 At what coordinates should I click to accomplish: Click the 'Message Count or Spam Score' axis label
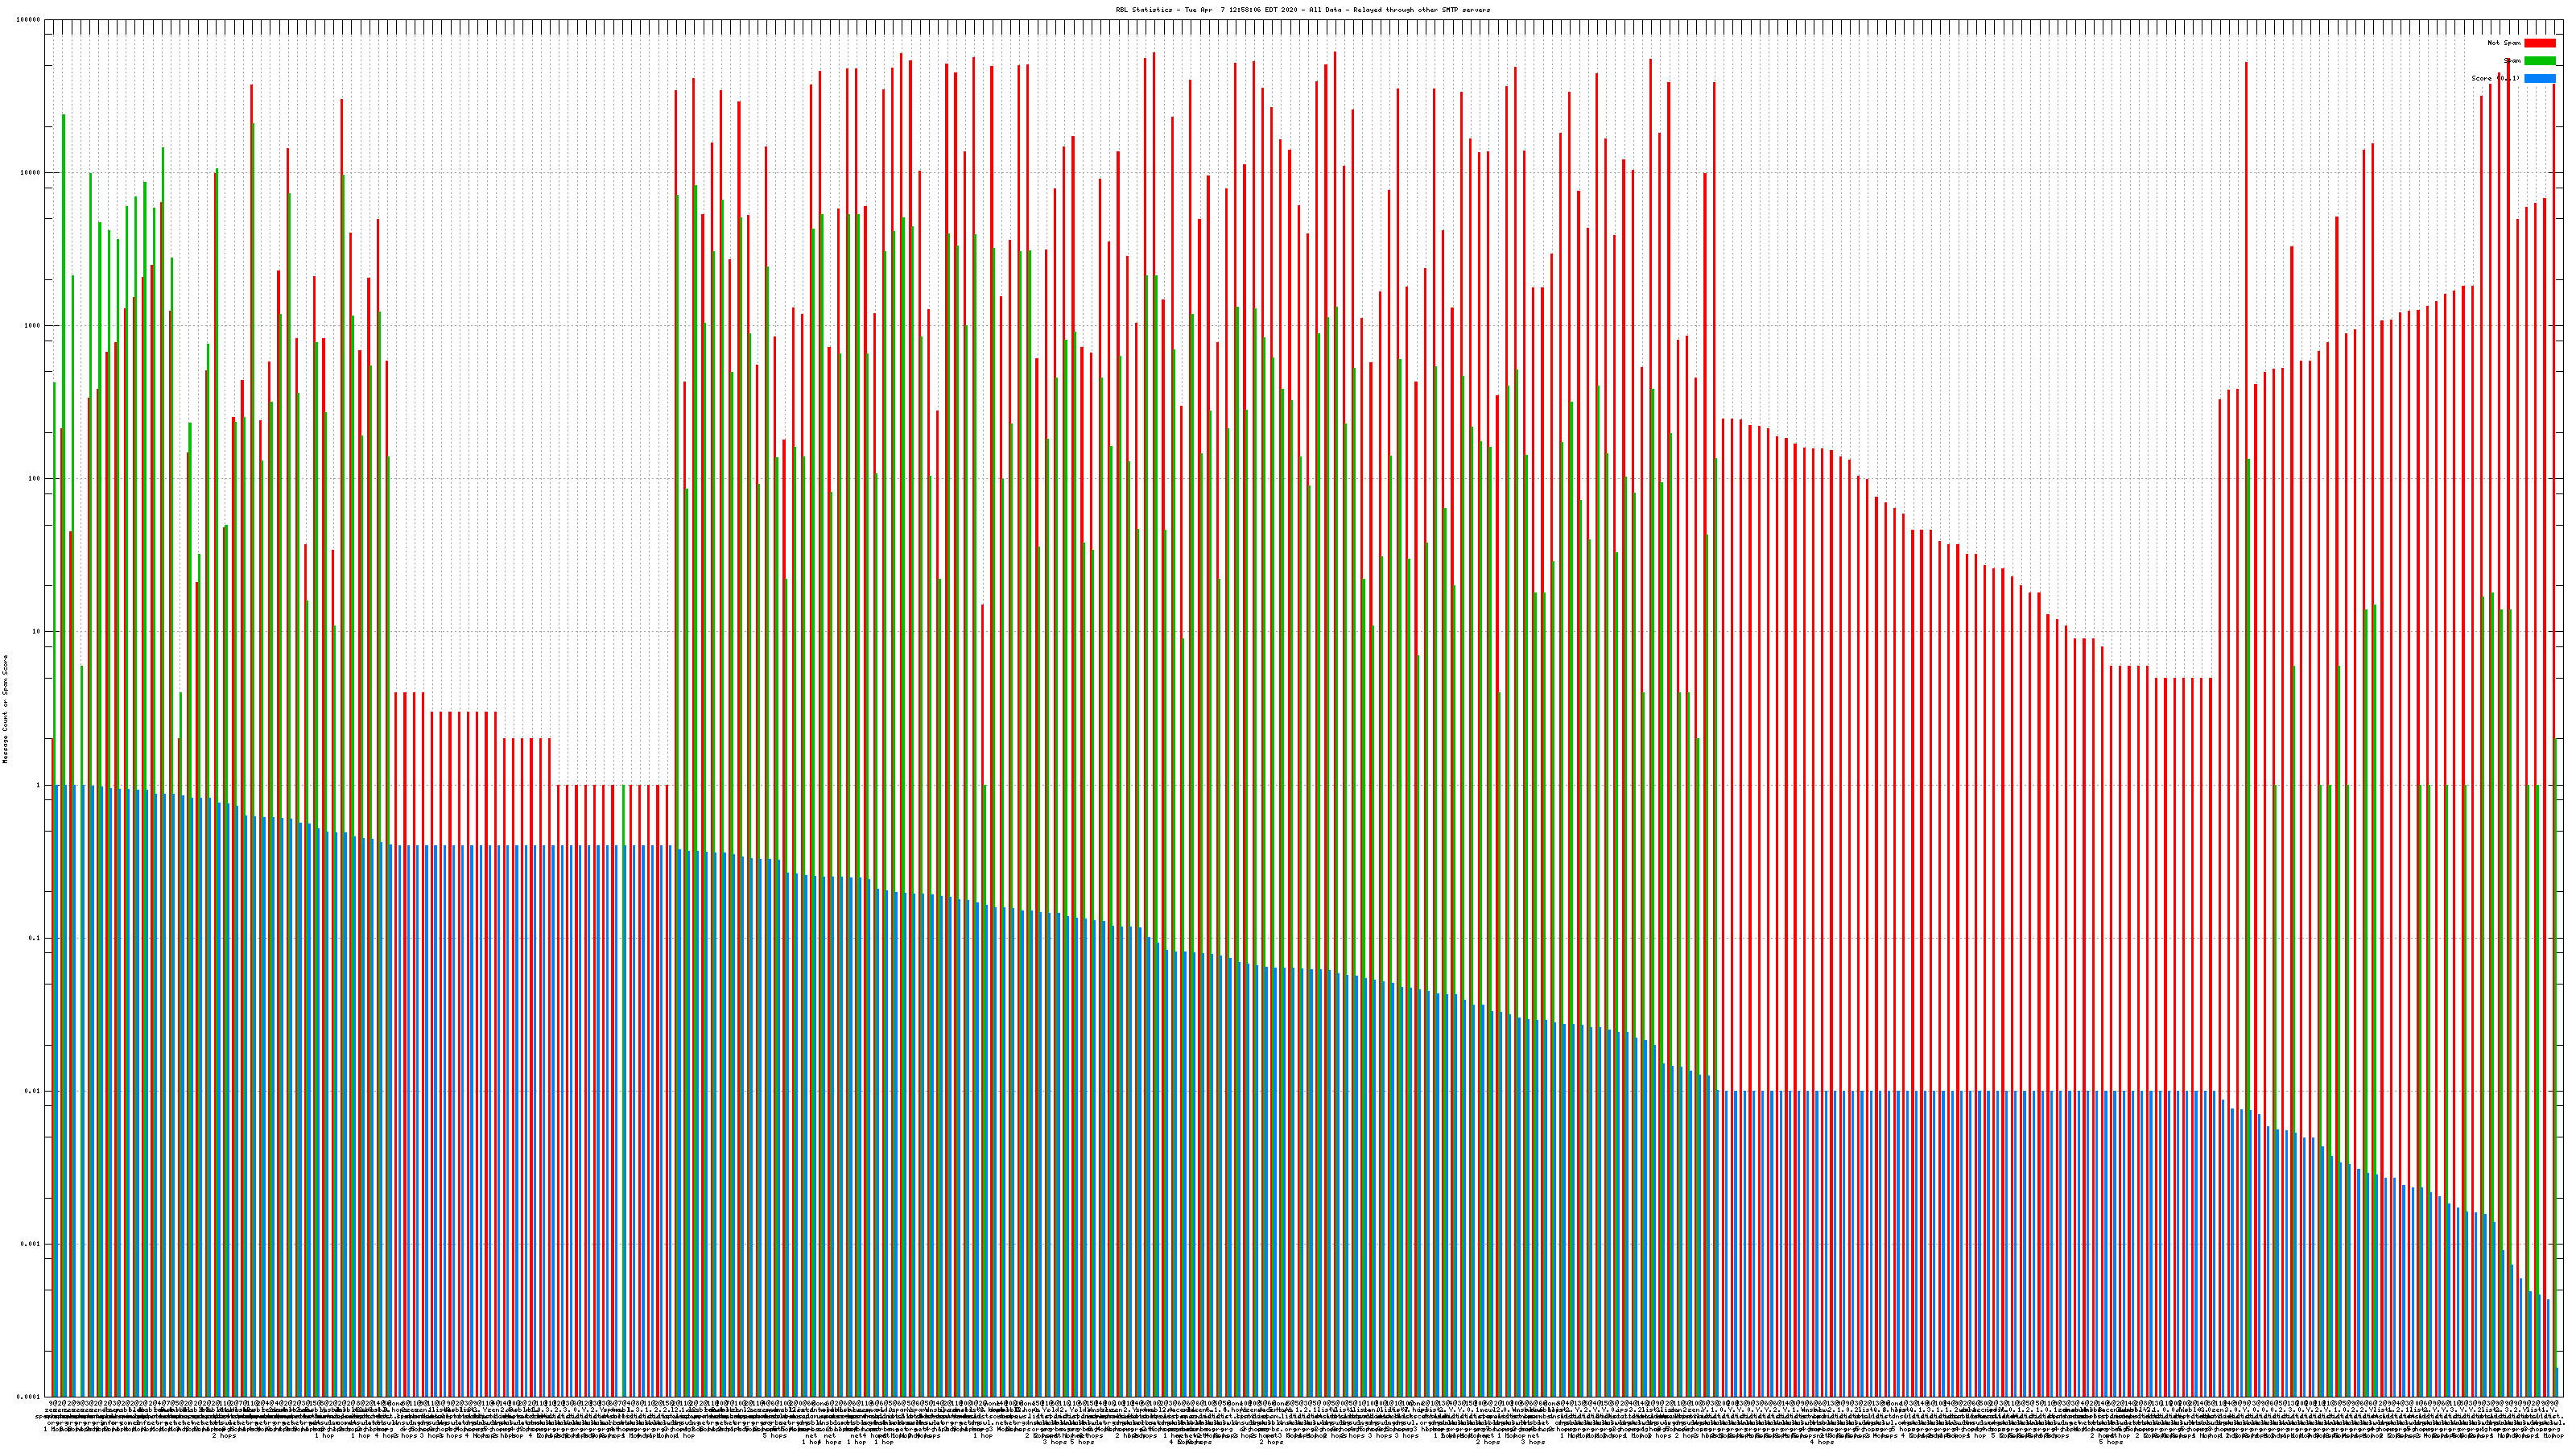5,709
